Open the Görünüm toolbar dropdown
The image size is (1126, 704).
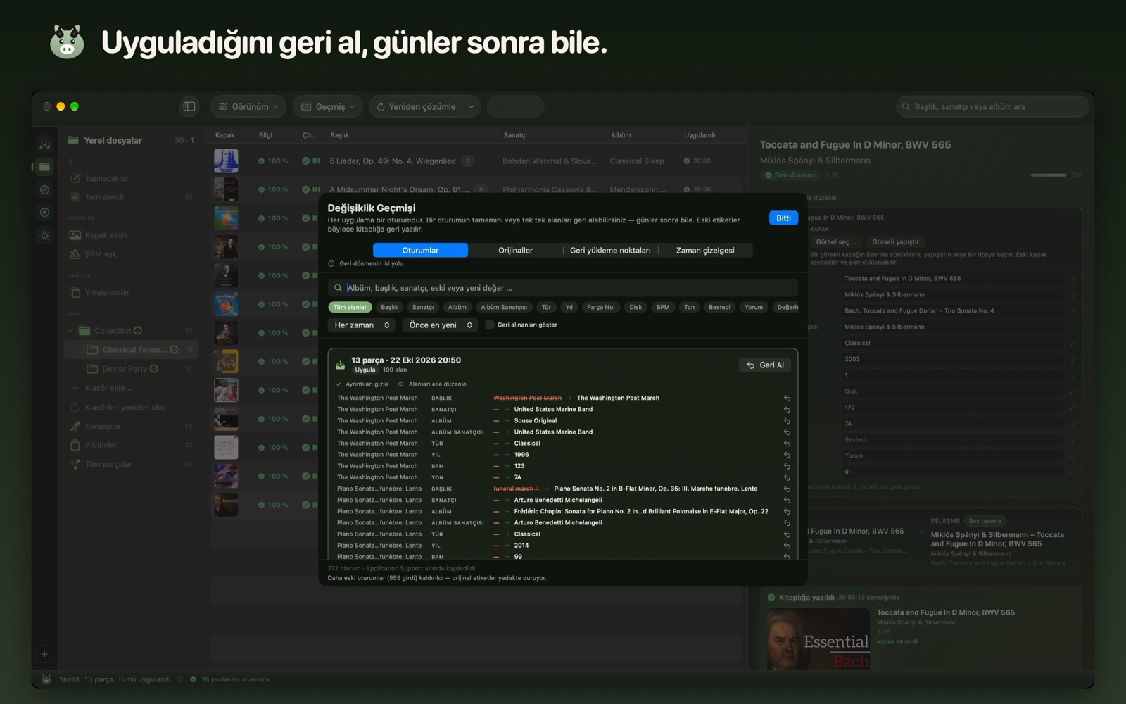(x=248, y=106)
